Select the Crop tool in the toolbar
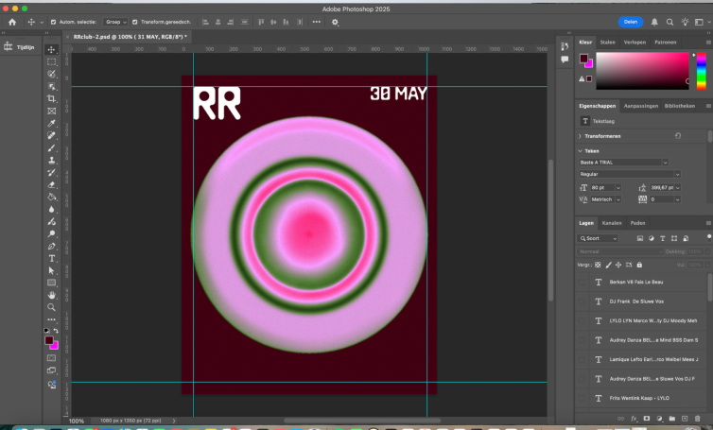 pyautogui.click(x=52, y=98)
